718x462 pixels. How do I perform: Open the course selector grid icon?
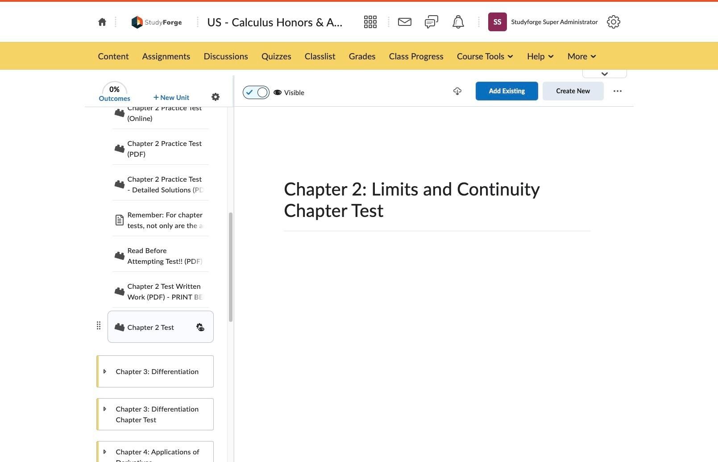tap(370, 22)
